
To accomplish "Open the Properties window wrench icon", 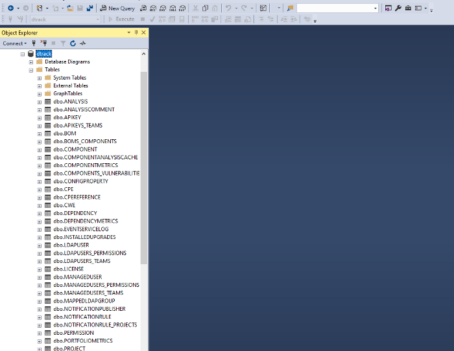I will tap(398, 8).
